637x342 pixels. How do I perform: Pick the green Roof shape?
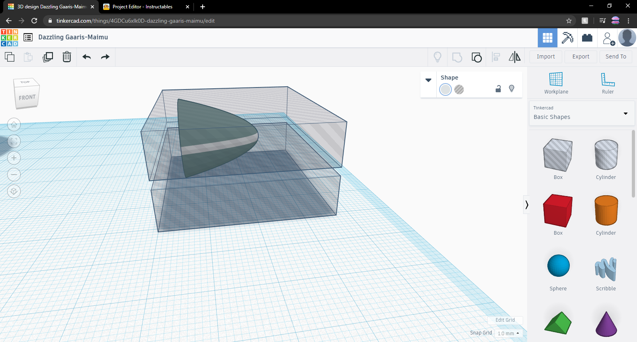[x=558, y=323]
